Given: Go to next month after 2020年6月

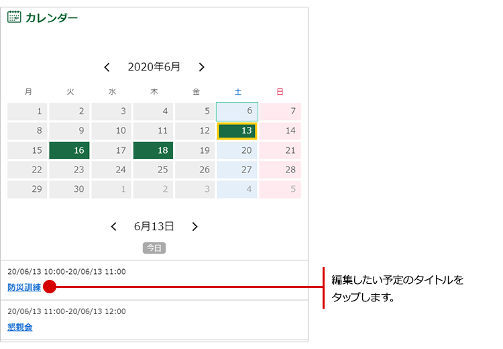Looking at the screenshot, I should [x=201, y=67].
